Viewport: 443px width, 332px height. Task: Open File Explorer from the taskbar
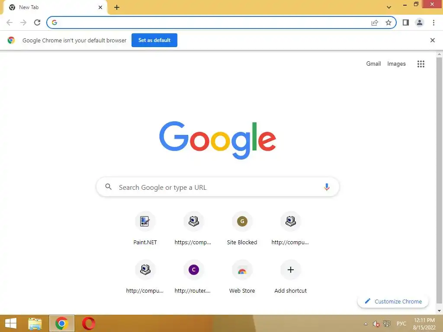click(x=35, y=323)
